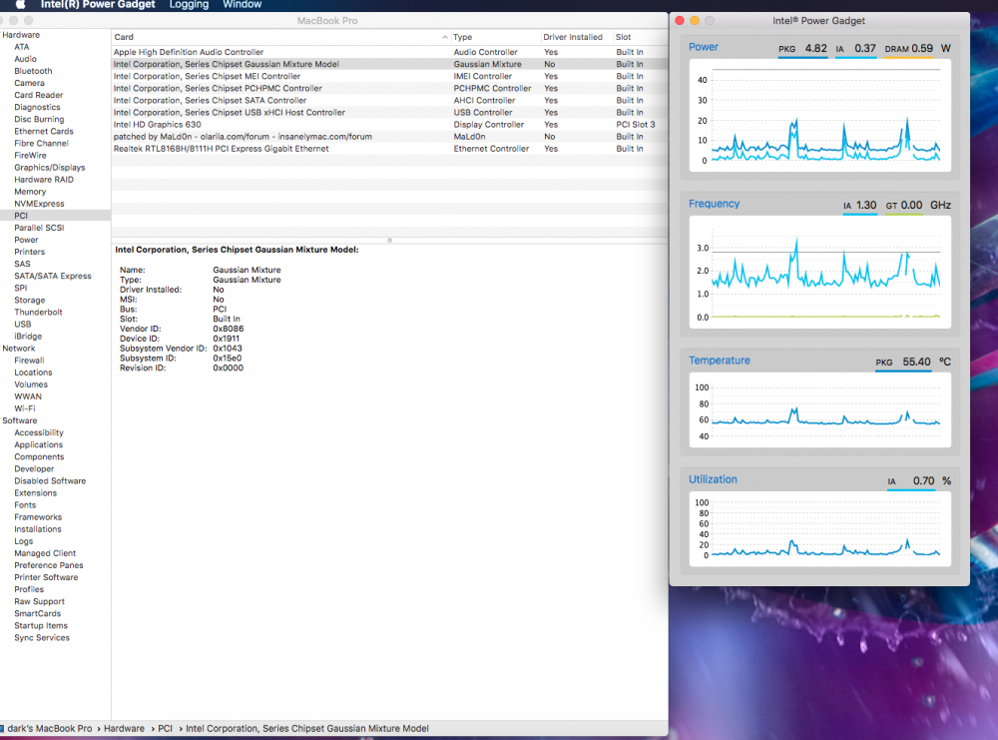This screenshot has width=998, height=740.
Task: Select iBridge in the sidebar
Action: [x=28, y=337]
